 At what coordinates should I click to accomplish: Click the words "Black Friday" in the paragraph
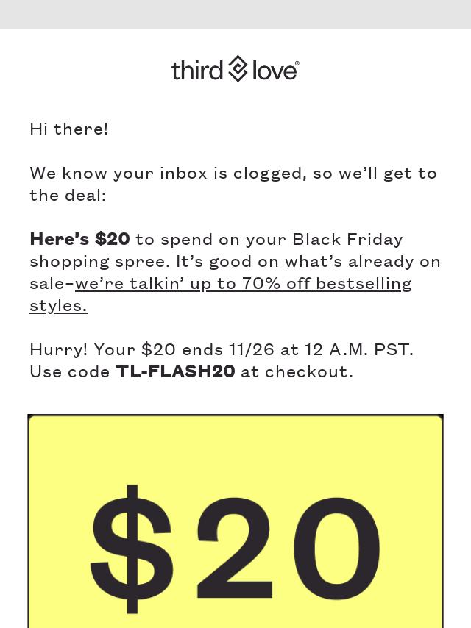347,239
